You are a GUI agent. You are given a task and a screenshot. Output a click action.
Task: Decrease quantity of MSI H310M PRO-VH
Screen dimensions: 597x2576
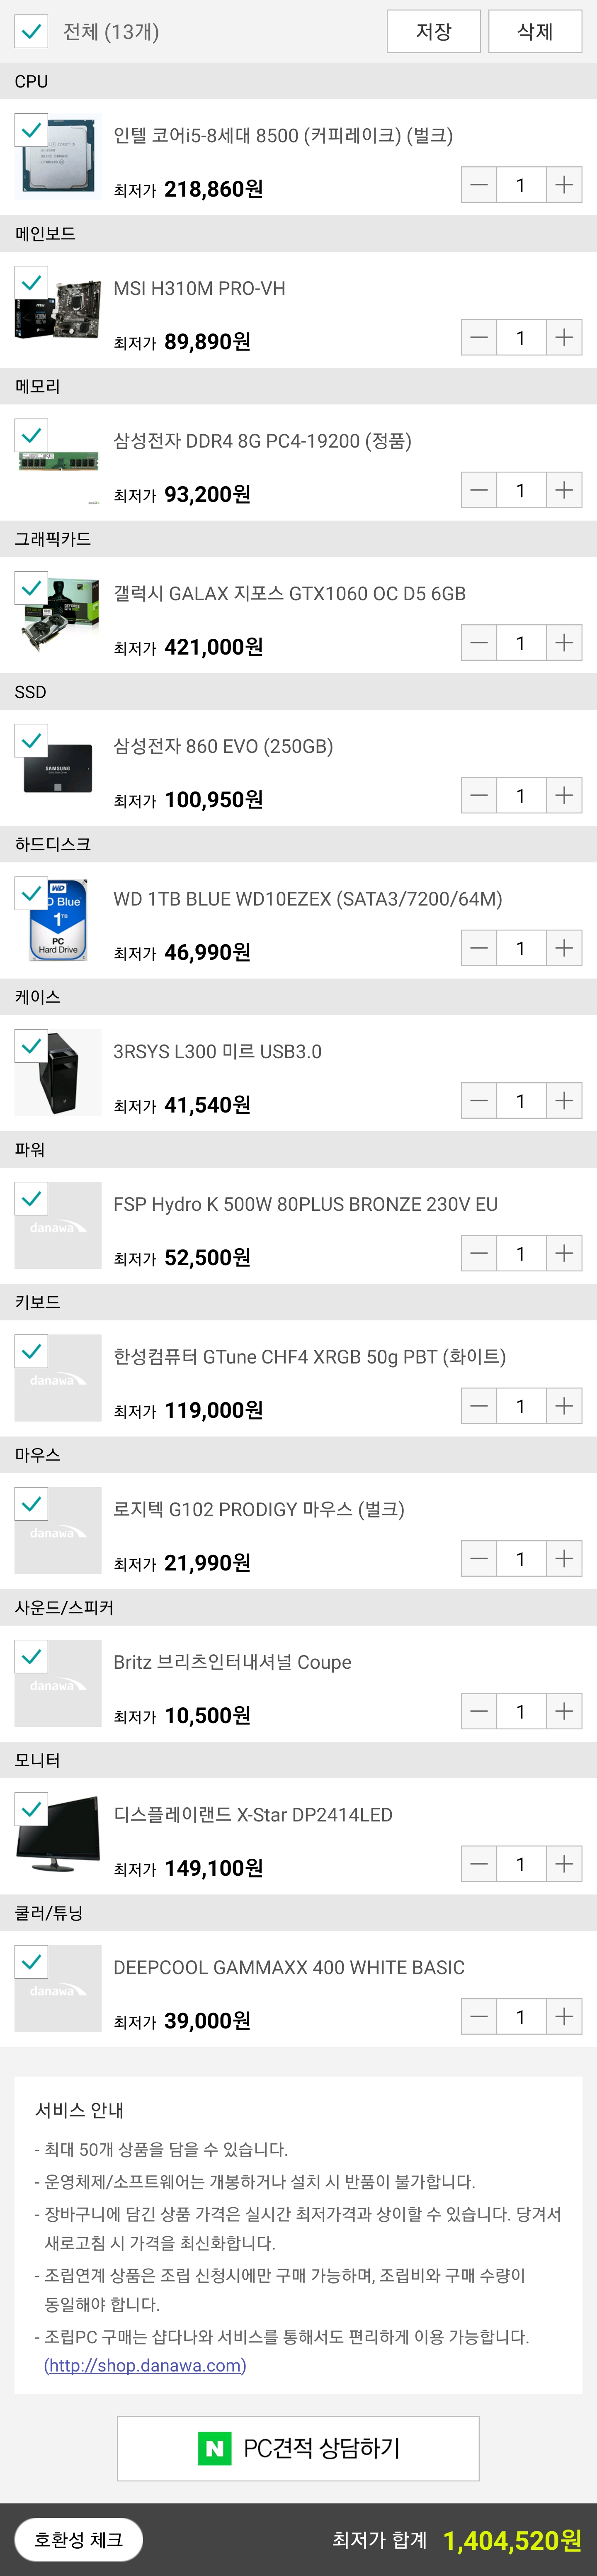tap(479, 338)
